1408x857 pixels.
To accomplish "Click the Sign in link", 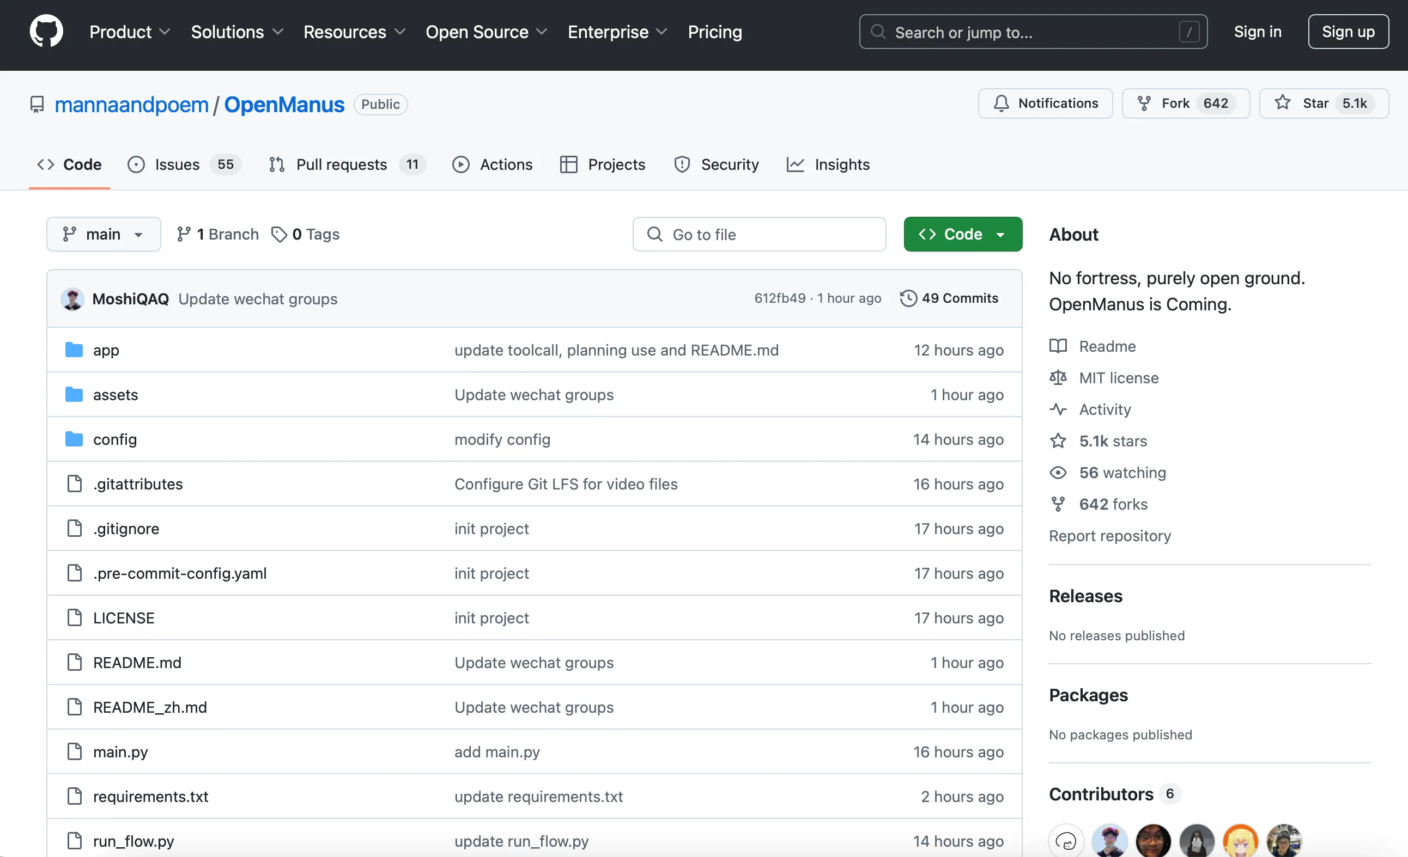I will [x=1258, y=32].
